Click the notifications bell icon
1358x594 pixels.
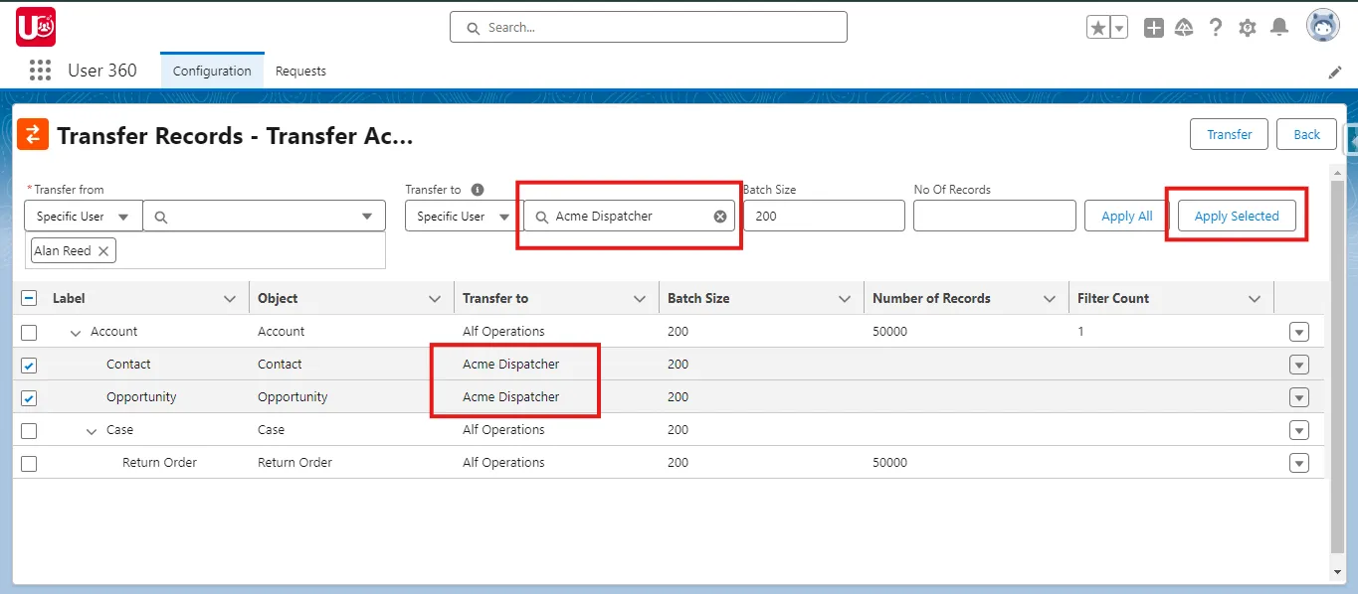point(1279,27)
